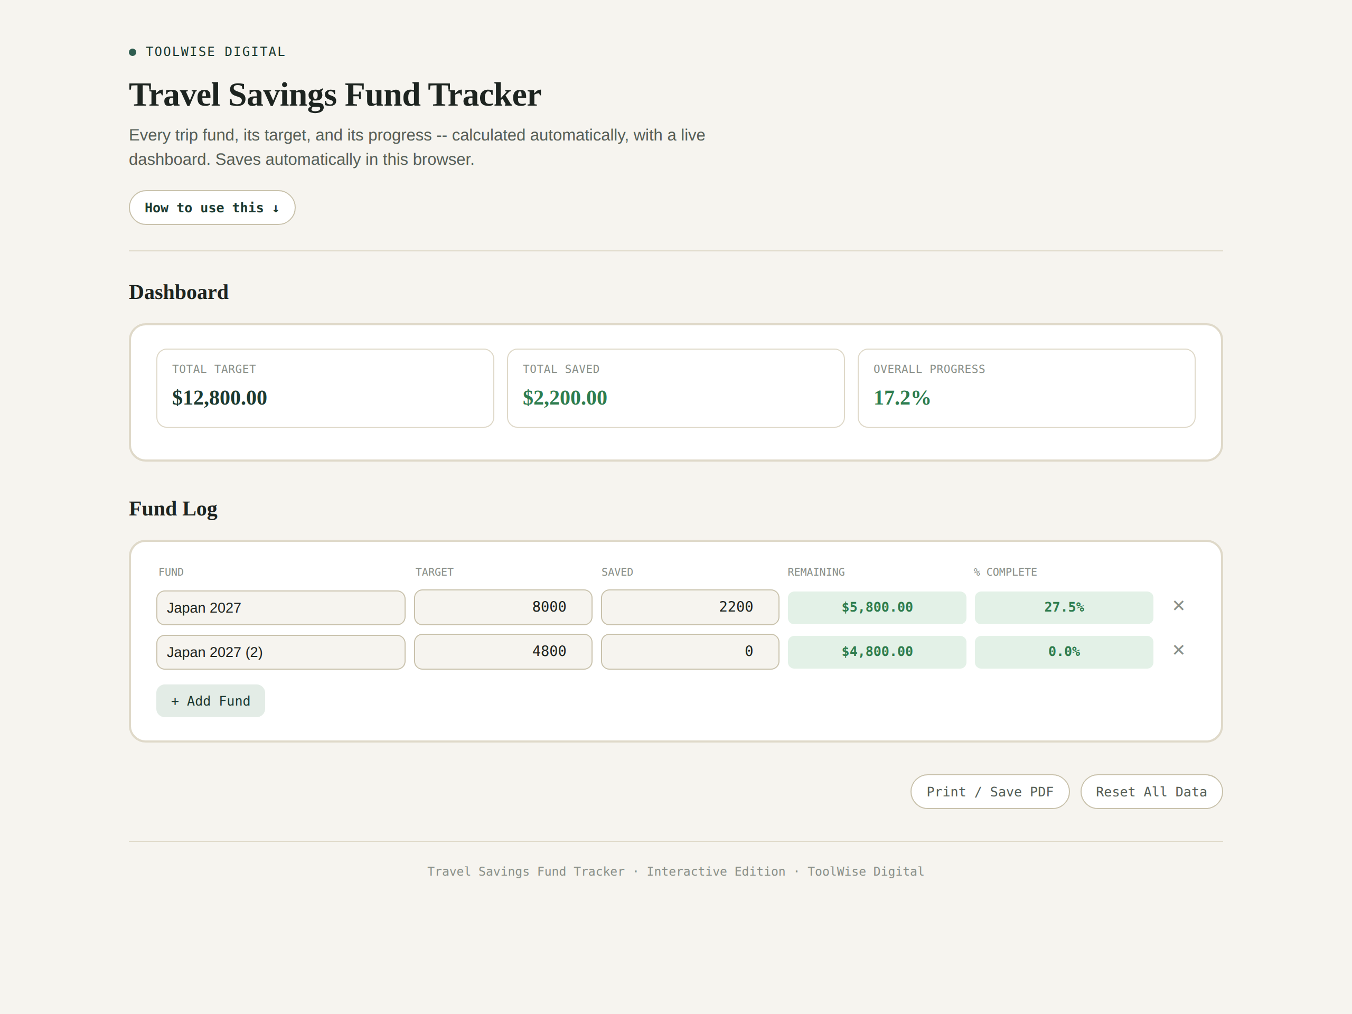1352x1014 pixels.
Task: Click the Total Target $12,800.00 figure
Action: pyautogui.click(x=219, y=398)
